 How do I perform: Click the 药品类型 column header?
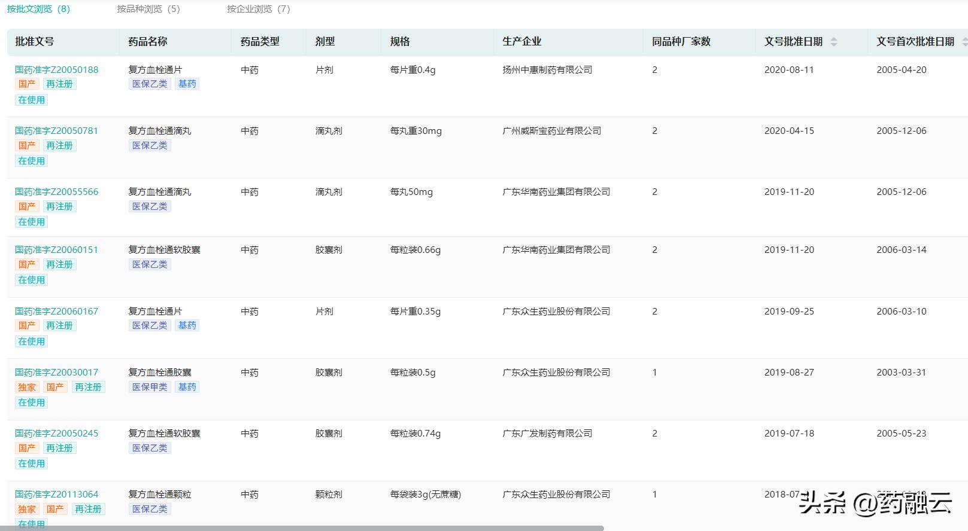[260, 41]
